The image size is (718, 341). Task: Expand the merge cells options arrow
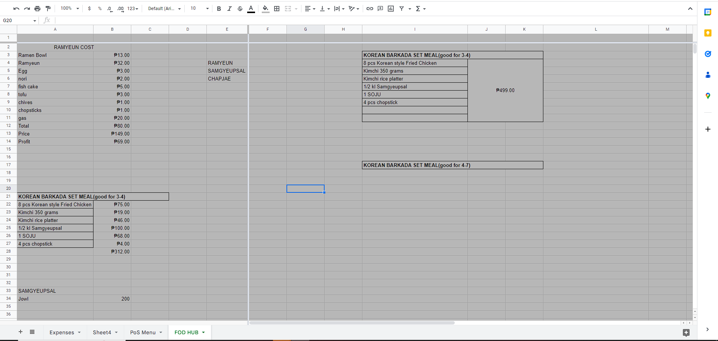coord(296,9)
